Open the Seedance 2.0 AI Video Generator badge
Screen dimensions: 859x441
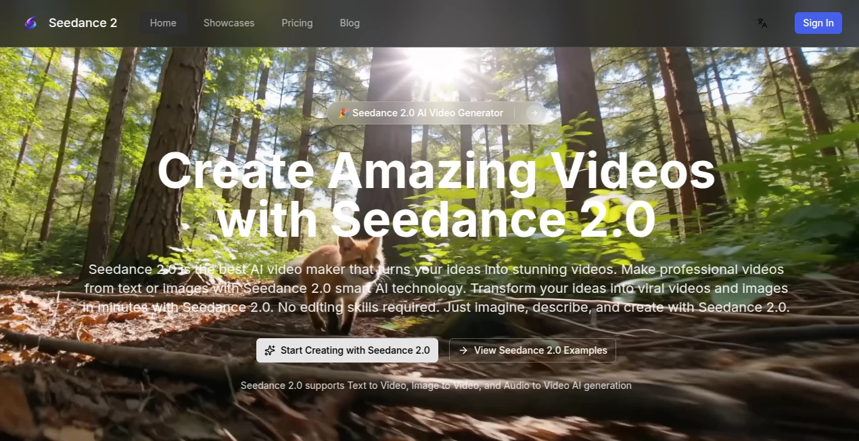click(x=427, y=113)
